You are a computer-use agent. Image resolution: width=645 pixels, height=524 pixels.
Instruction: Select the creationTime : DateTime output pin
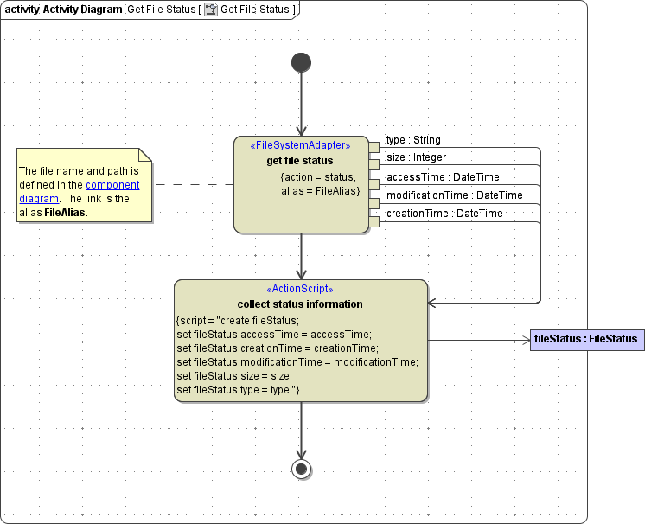(x=374, y=221)
